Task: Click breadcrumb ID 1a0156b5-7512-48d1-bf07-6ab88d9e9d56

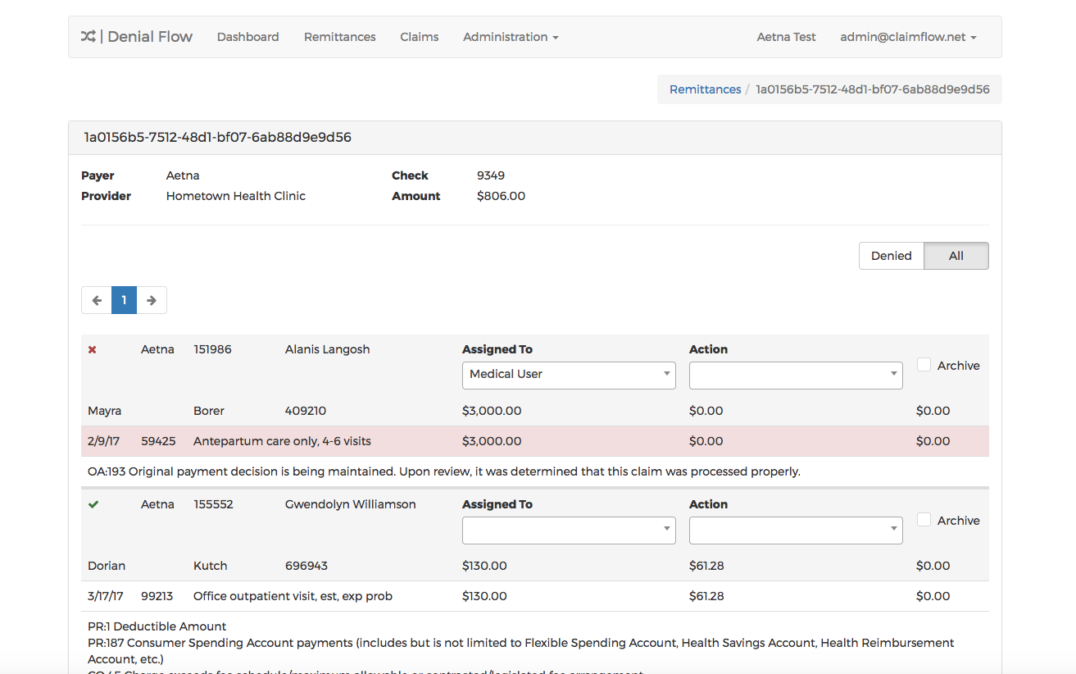Action: (x=873, y=89)
